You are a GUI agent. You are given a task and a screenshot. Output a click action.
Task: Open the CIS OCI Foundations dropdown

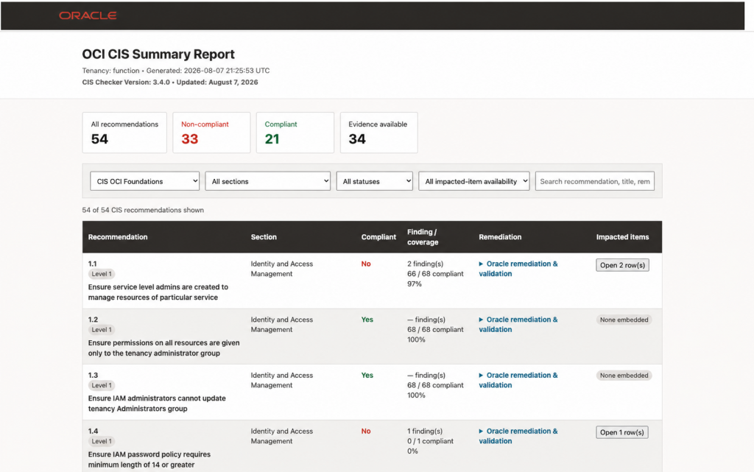(145, 181)
